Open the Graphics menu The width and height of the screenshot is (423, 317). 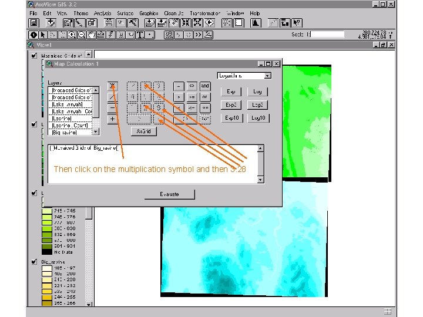(149, 13)
